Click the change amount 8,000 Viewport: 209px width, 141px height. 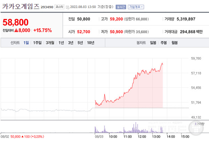point(24,30)
